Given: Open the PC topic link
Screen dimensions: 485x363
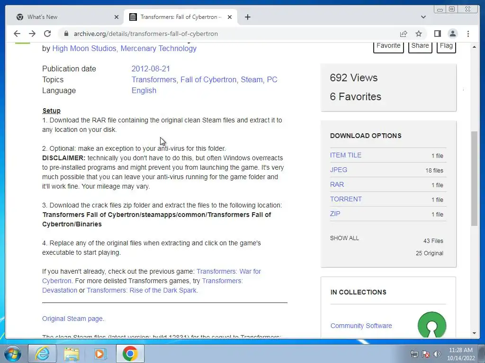Looking at the screenshot, I should click(272, 79).
